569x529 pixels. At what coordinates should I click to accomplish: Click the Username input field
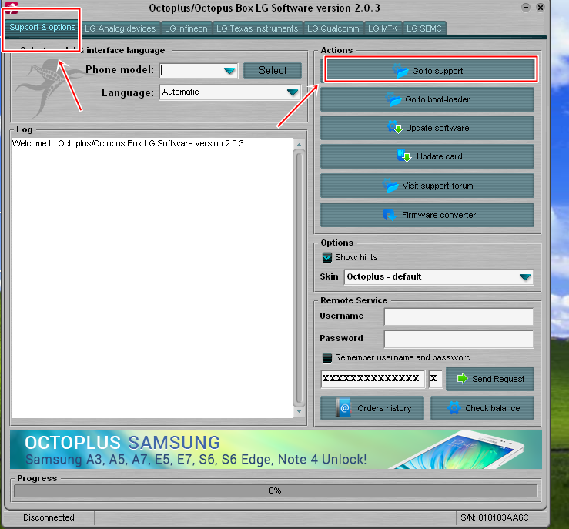coord(459,316)
